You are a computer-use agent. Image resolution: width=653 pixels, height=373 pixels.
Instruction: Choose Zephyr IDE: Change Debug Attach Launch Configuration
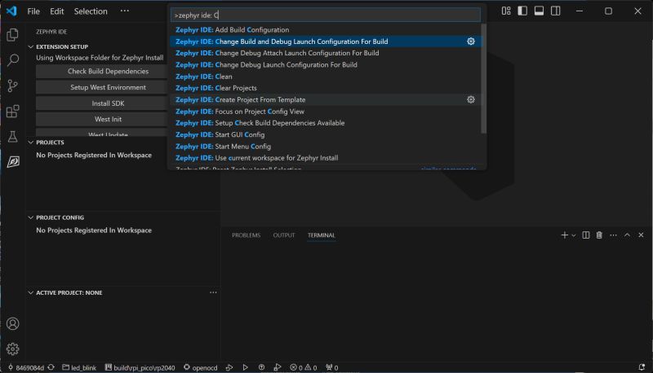(325, 53)
